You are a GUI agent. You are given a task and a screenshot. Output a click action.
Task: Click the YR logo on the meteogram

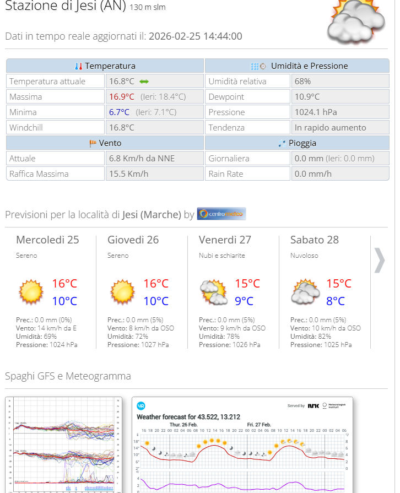click(141, 405)
